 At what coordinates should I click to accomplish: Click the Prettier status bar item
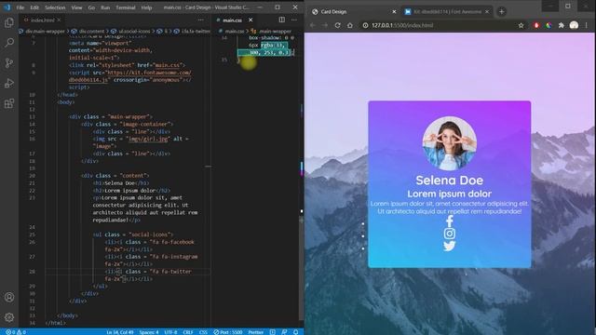click(256, 332)
